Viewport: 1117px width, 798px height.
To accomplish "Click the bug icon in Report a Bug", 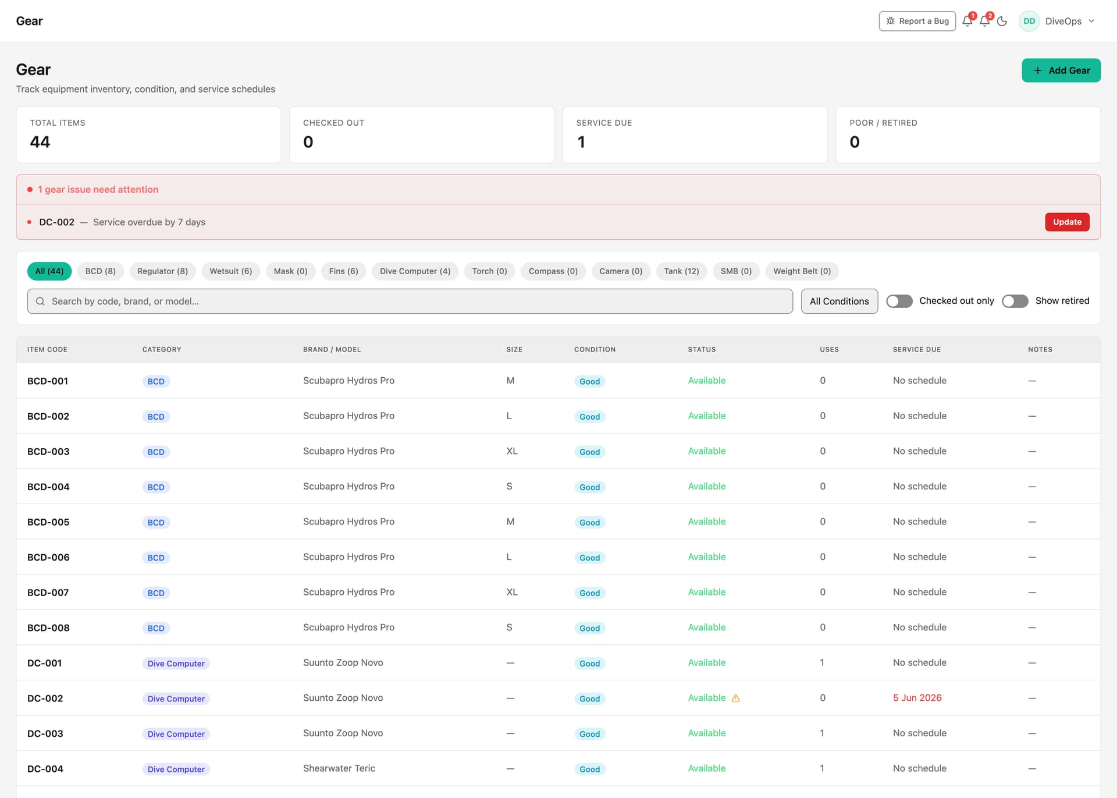I will coord(890,21).
